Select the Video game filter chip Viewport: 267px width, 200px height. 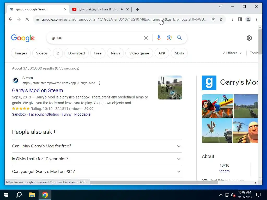click(139, 53)
